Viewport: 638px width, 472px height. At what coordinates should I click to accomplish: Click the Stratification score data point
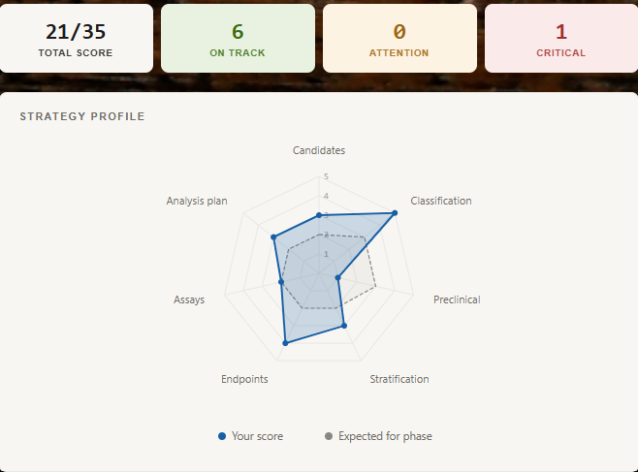(344, 326)
